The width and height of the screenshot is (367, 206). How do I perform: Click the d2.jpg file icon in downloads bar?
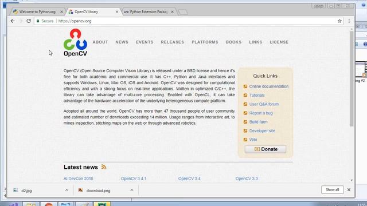[x=15, y=190]
